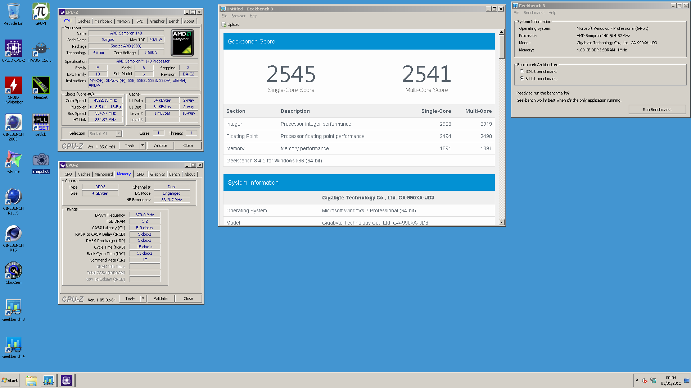Launch the GPUPI desktop icon
The image size is (691, 388).
(x=41, y=14)
